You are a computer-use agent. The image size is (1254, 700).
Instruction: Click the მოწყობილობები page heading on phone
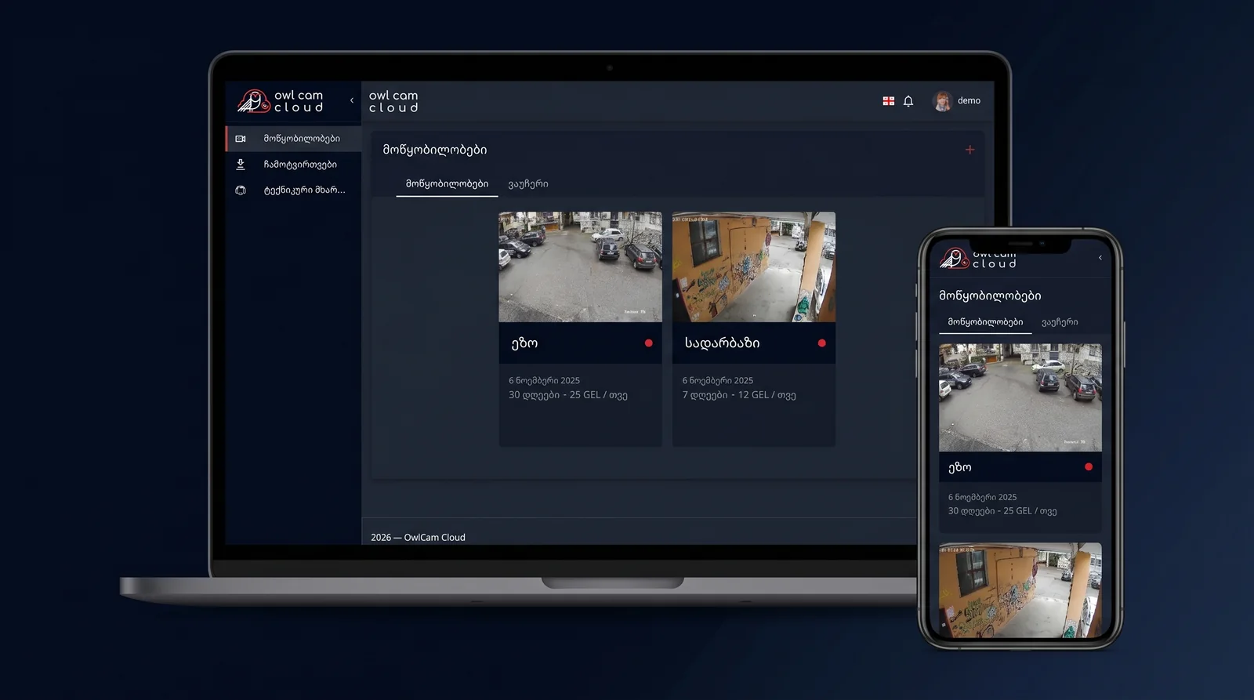[x=990, y=296]
